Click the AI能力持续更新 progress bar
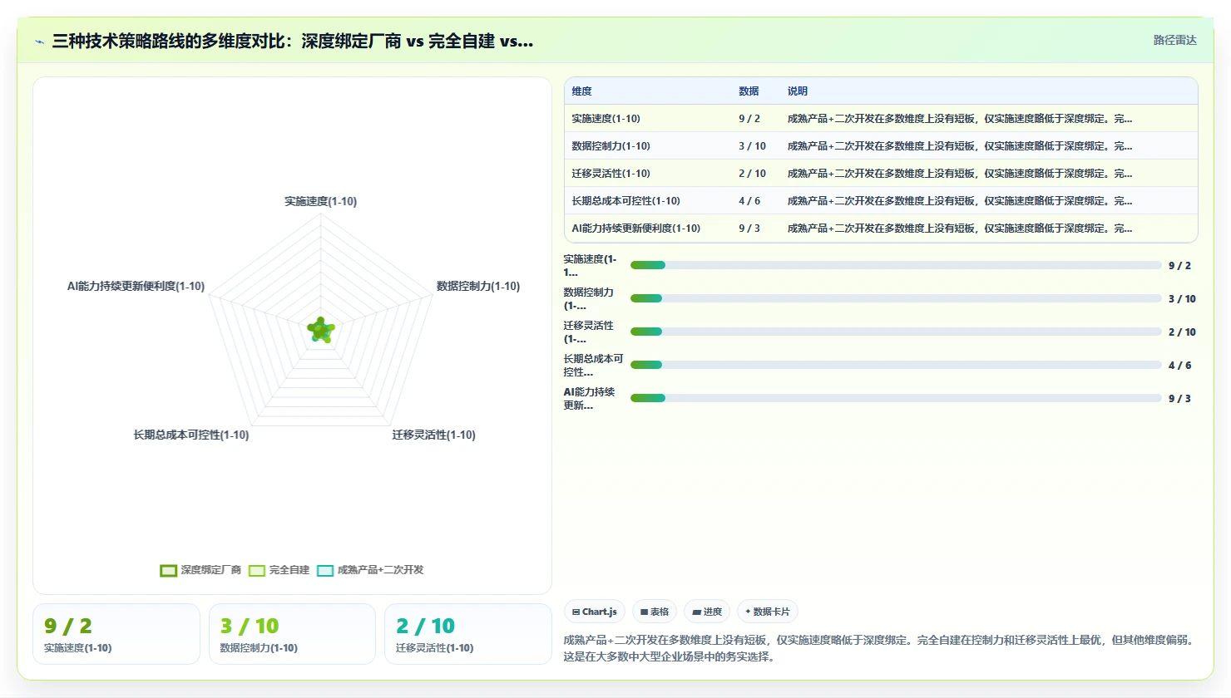 [x=896, y=398]
